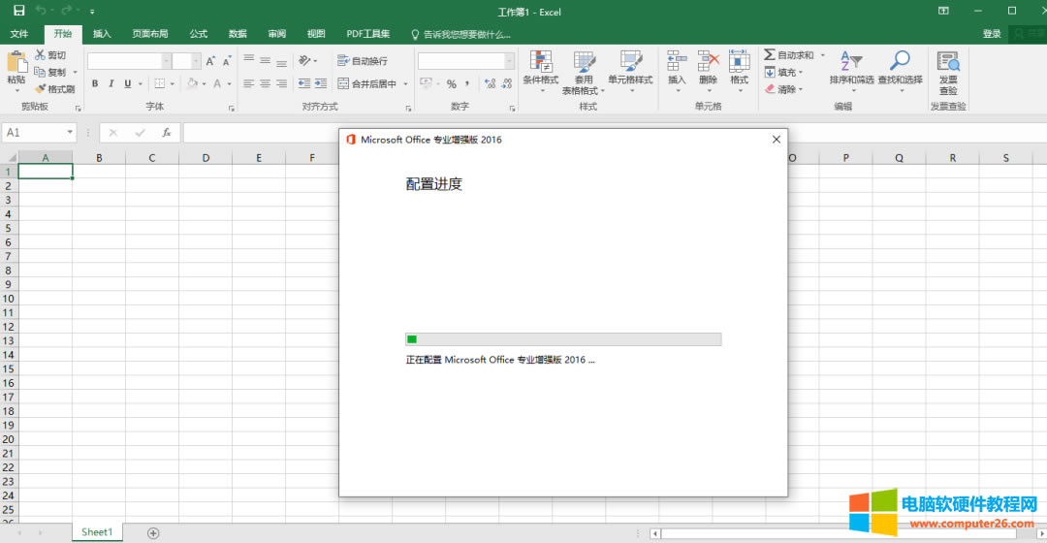Expand the Merge and Center (合并后居中) dropdown arrow
The image size is (1047, 543).
tap(405, 84)
